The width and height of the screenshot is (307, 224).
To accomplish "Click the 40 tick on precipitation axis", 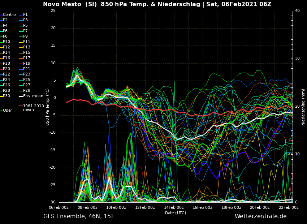I will [297, 11].
